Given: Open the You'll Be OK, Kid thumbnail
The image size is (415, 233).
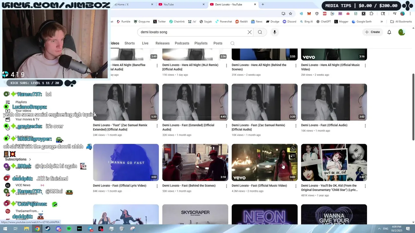Looking at the screenshot, I should 334,162.
